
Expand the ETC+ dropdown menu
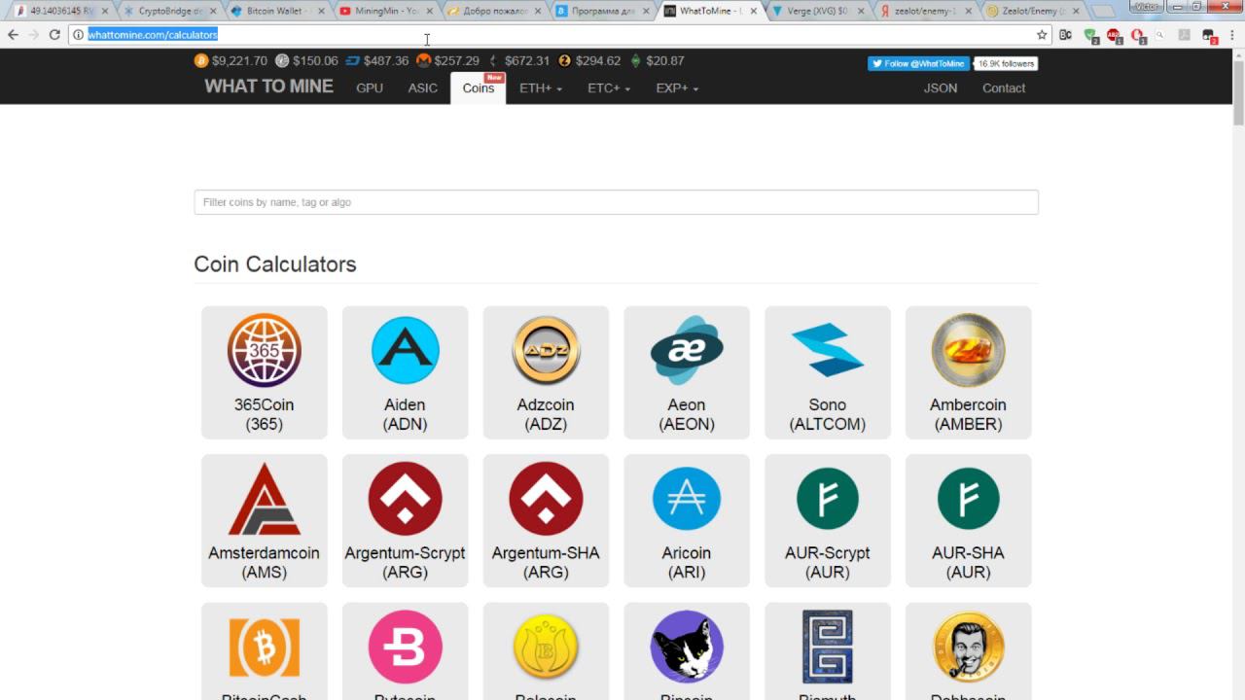click(609, 88)
